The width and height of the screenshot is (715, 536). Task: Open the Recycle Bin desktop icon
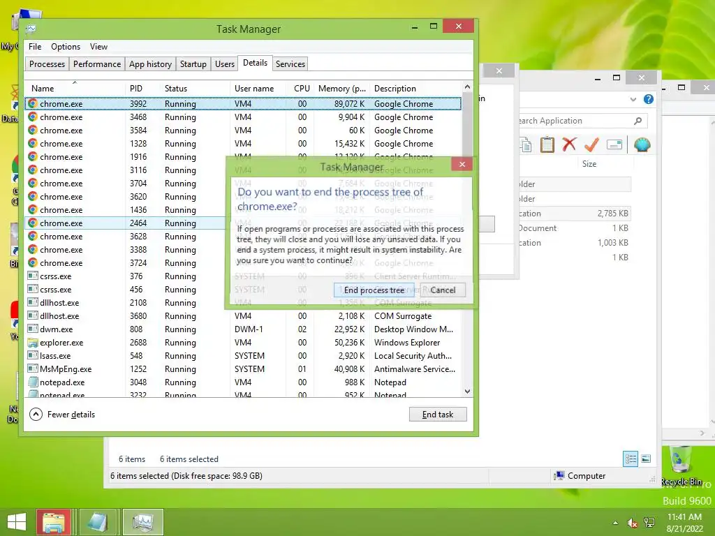(681, 466)
